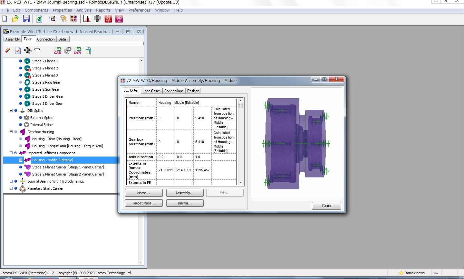Toggle the visibility dot for Housing - Middle [Editable]

point(21,160)
